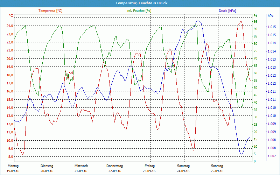Click the "95" humidity axis value
The width and height of the screenshot is (280, 175).
[255, 22]
